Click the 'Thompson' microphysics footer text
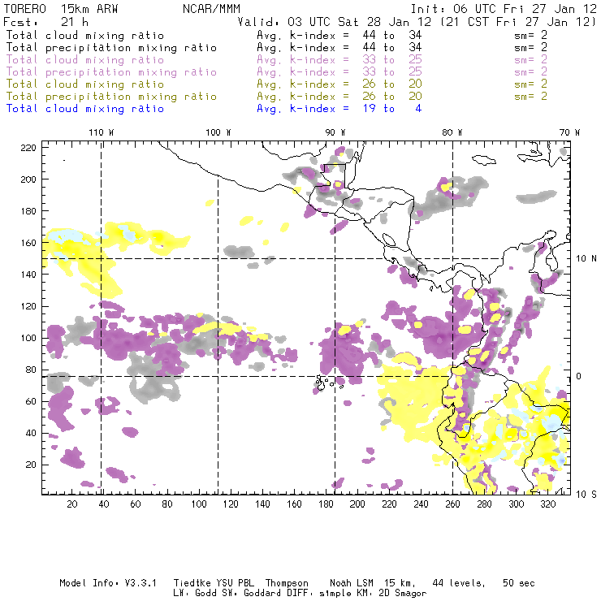Viewport: 601px width, 601px height. (287, 583)
